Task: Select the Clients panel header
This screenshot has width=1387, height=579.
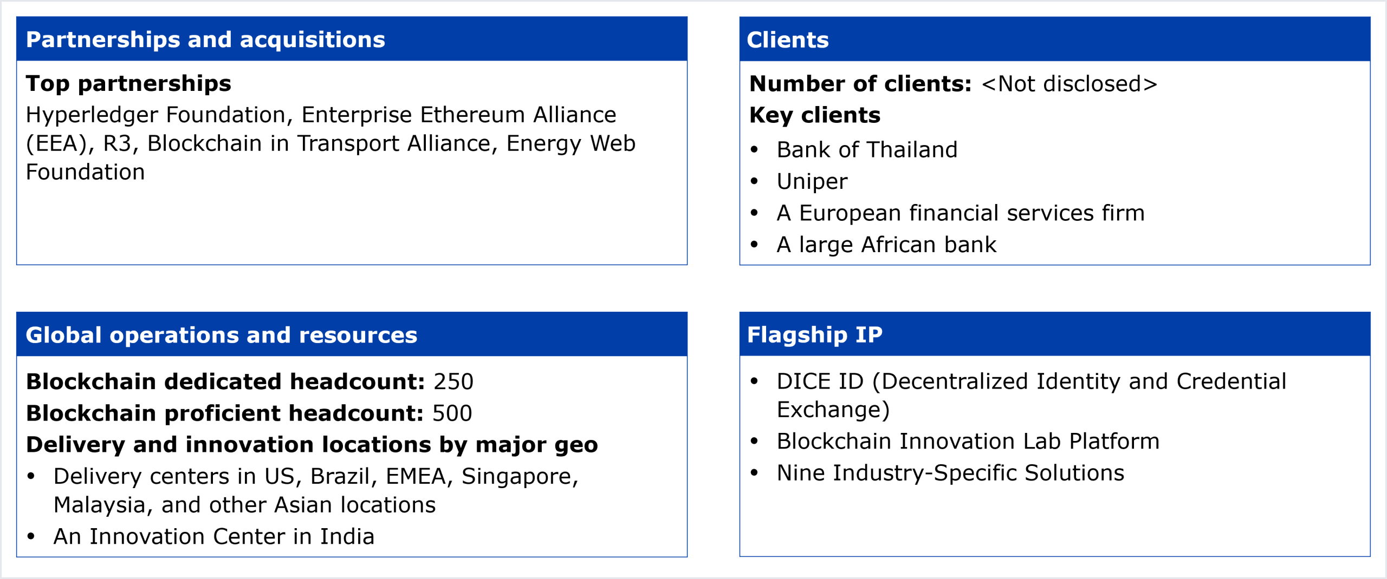Action: coord(787,40)
